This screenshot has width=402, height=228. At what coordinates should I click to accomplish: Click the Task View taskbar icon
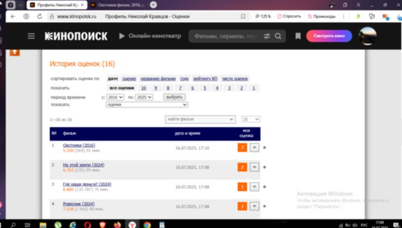(x=28, y=225)
